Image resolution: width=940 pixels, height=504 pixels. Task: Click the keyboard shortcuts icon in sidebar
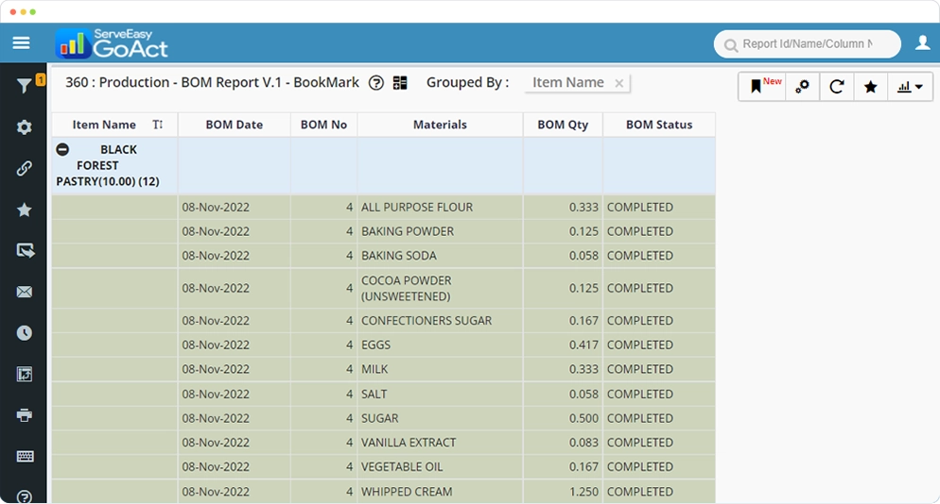click(25, 457)
